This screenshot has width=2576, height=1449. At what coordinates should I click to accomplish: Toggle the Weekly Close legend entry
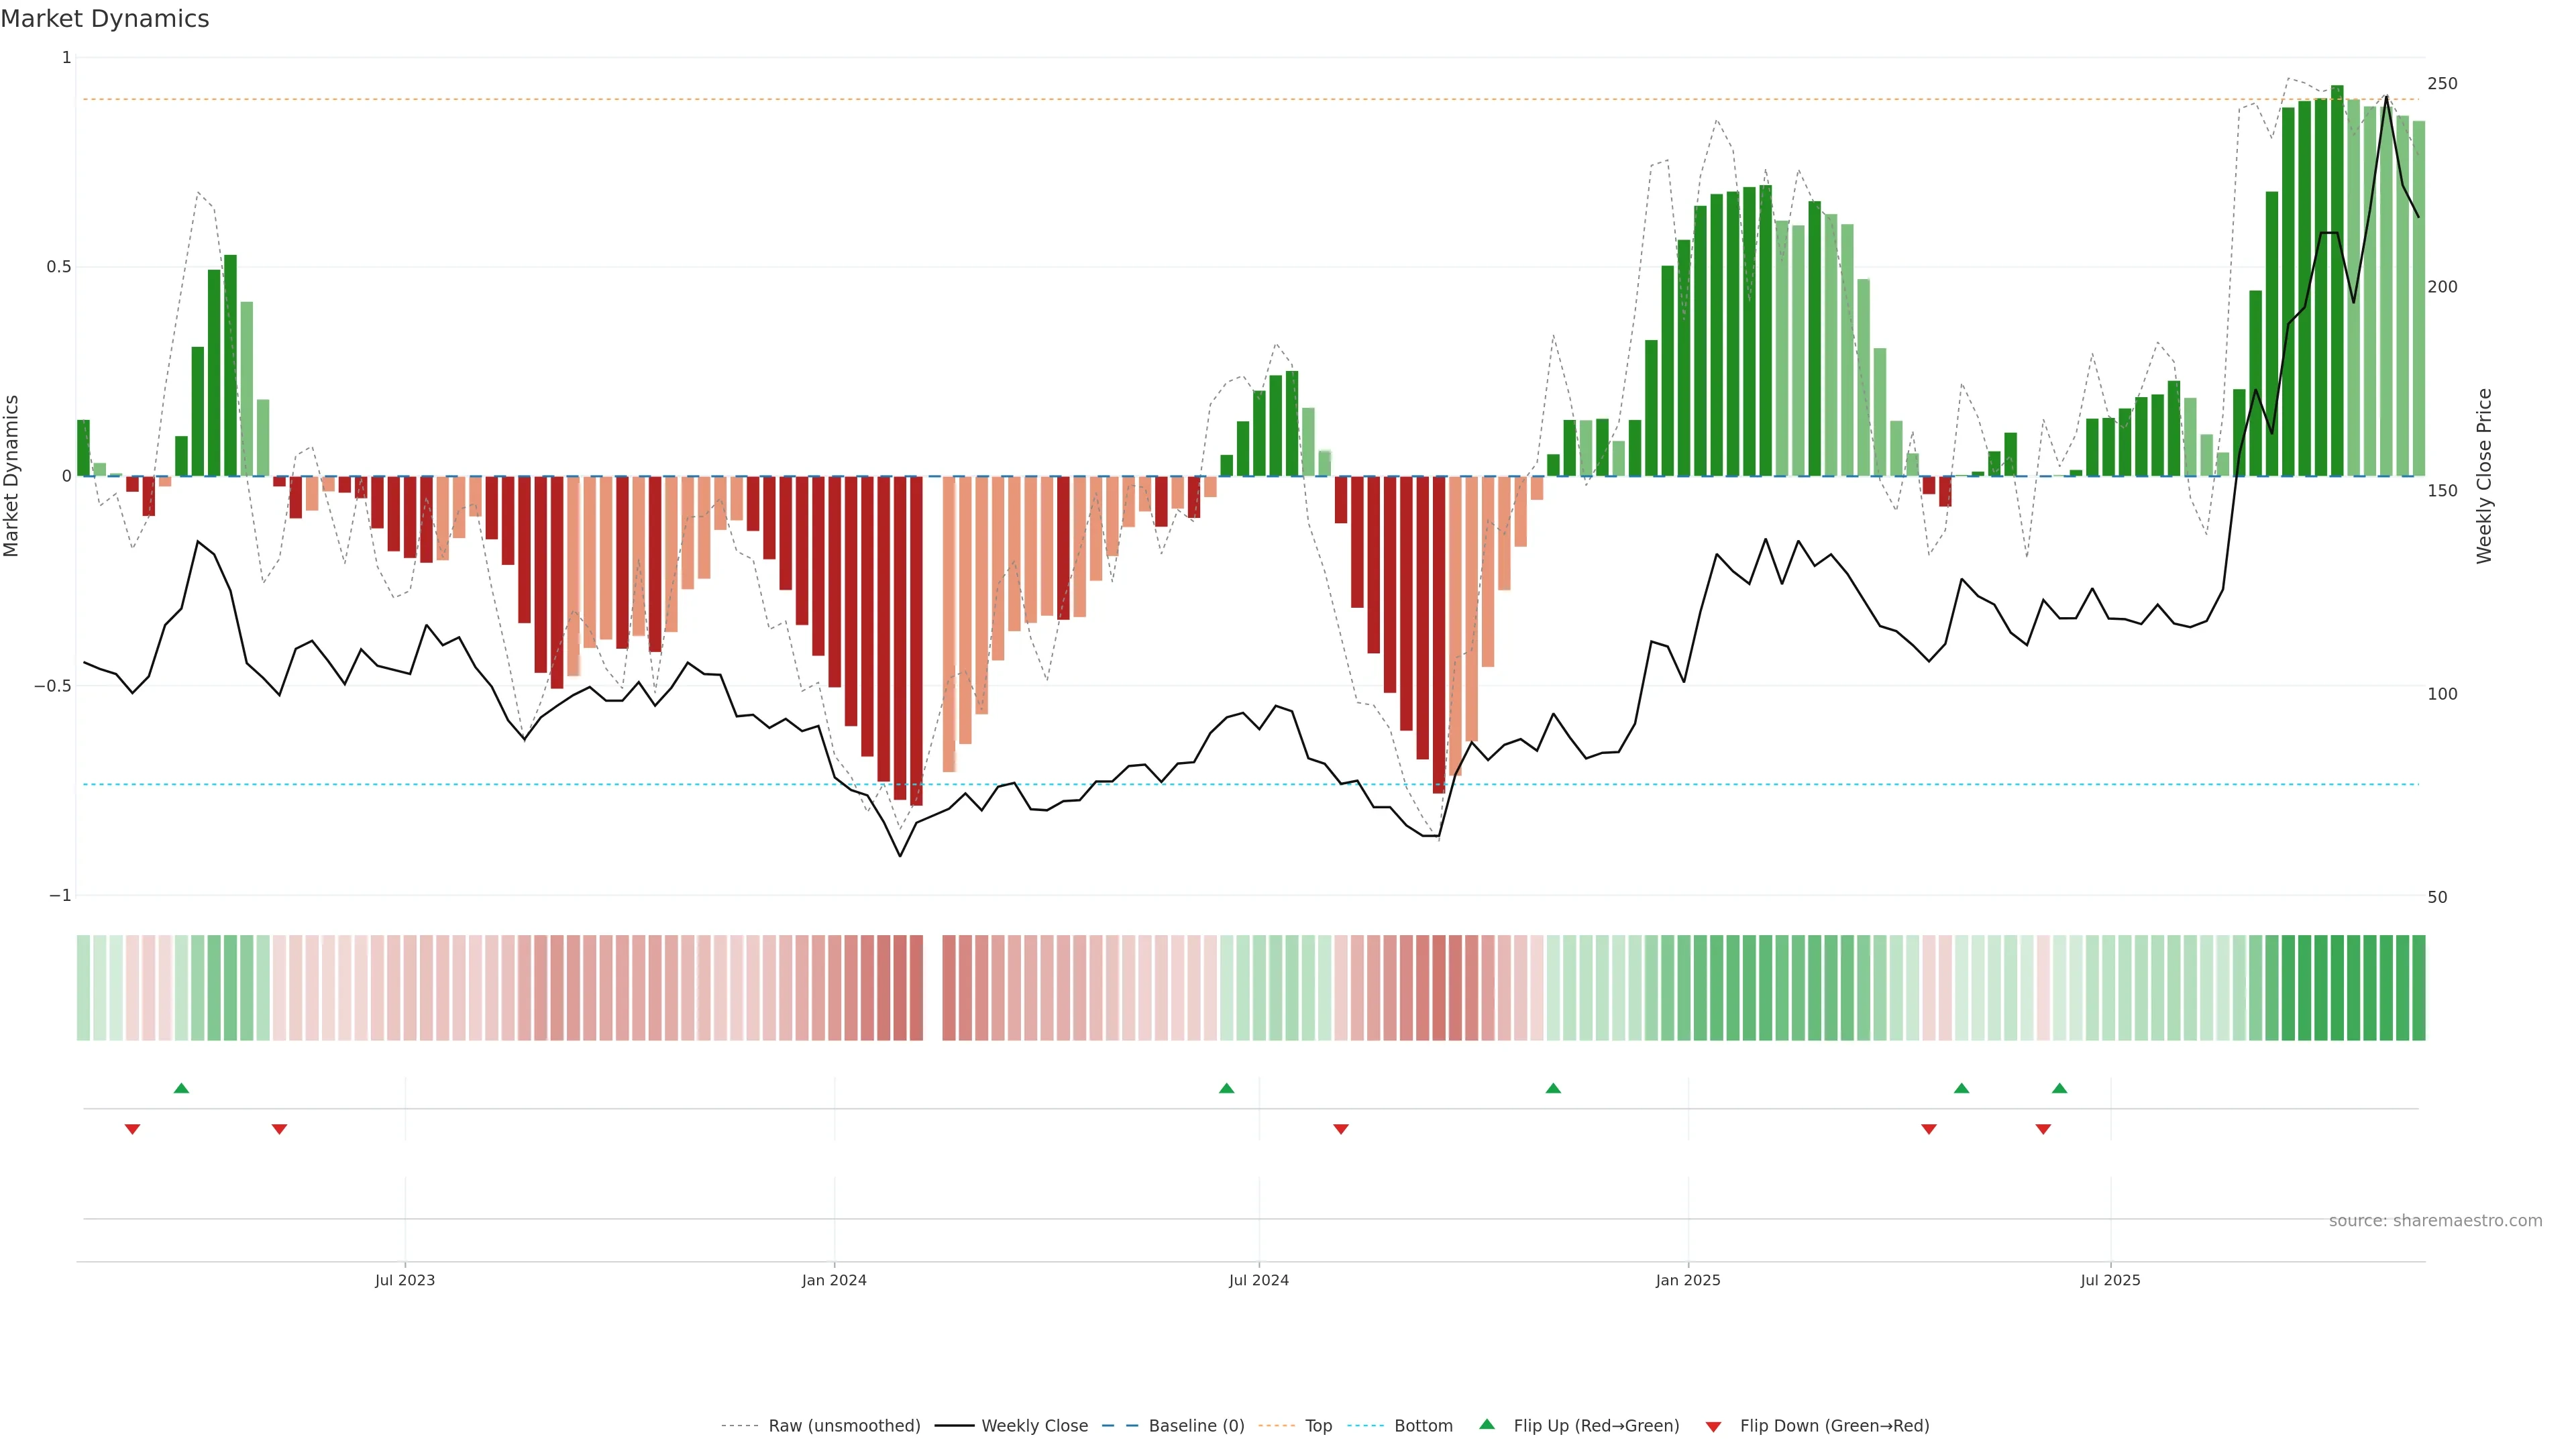pyautogui.click(x=1034, y=1426)
